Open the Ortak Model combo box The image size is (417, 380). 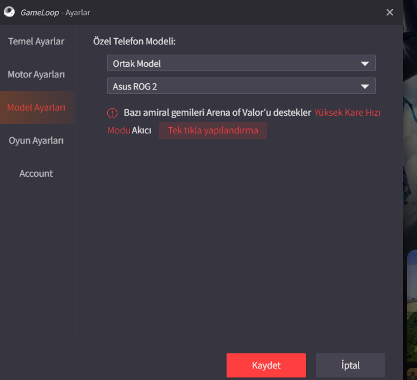coord(241,63)
